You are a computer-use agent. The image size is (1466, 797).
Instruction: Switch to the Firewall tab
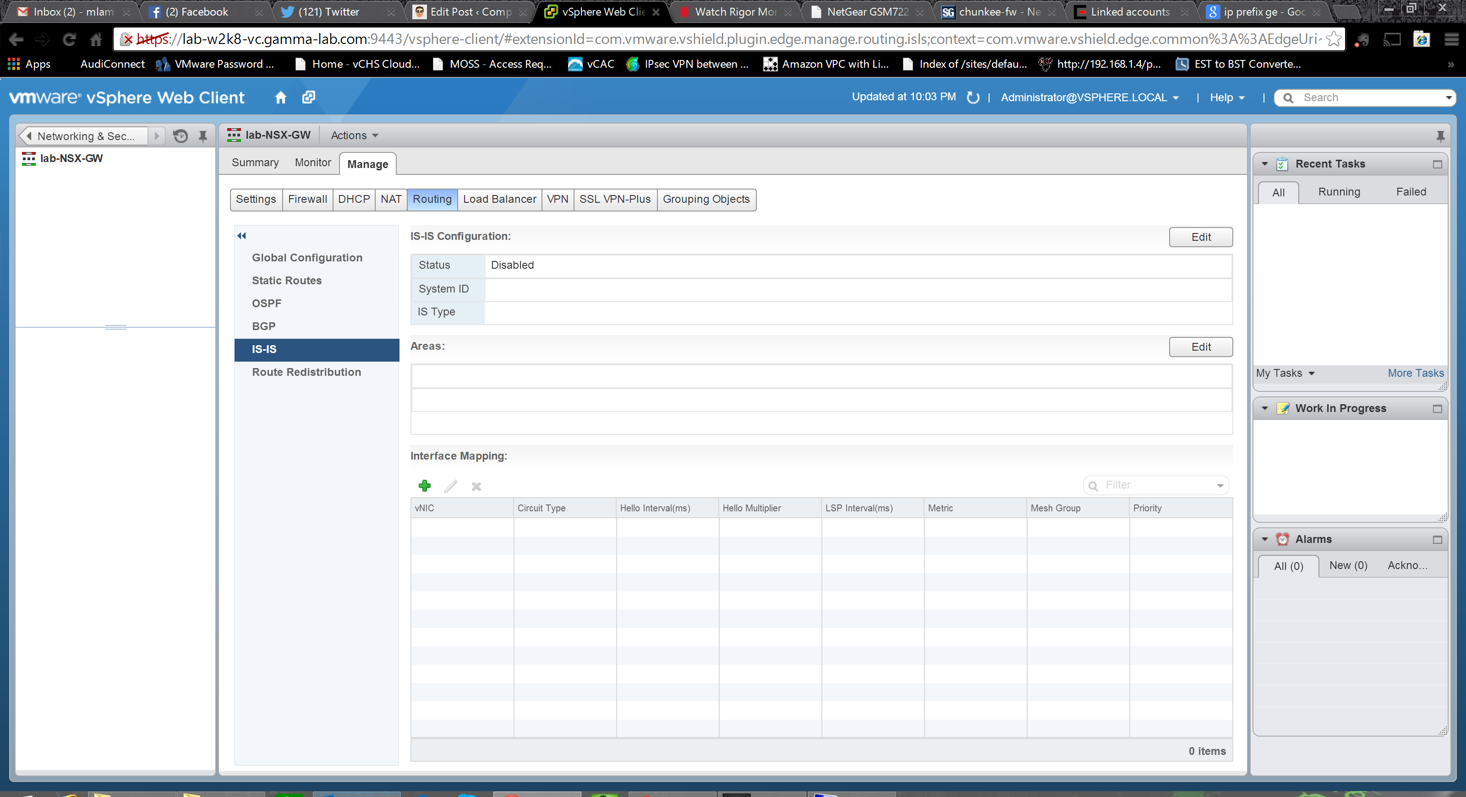point(307,199)
